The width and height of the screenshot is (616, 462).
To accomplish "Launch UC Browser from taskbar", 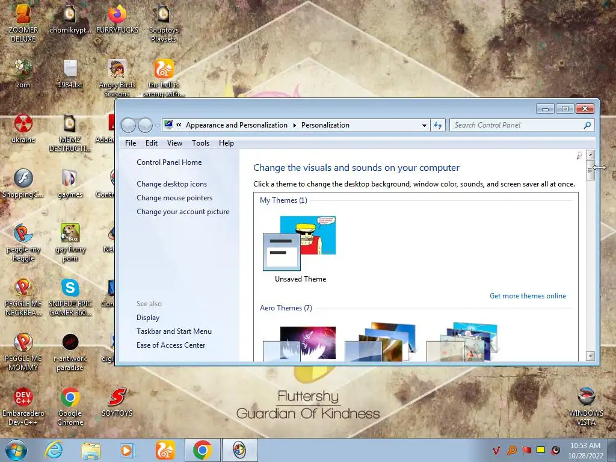I will click(x=165, y=450).
